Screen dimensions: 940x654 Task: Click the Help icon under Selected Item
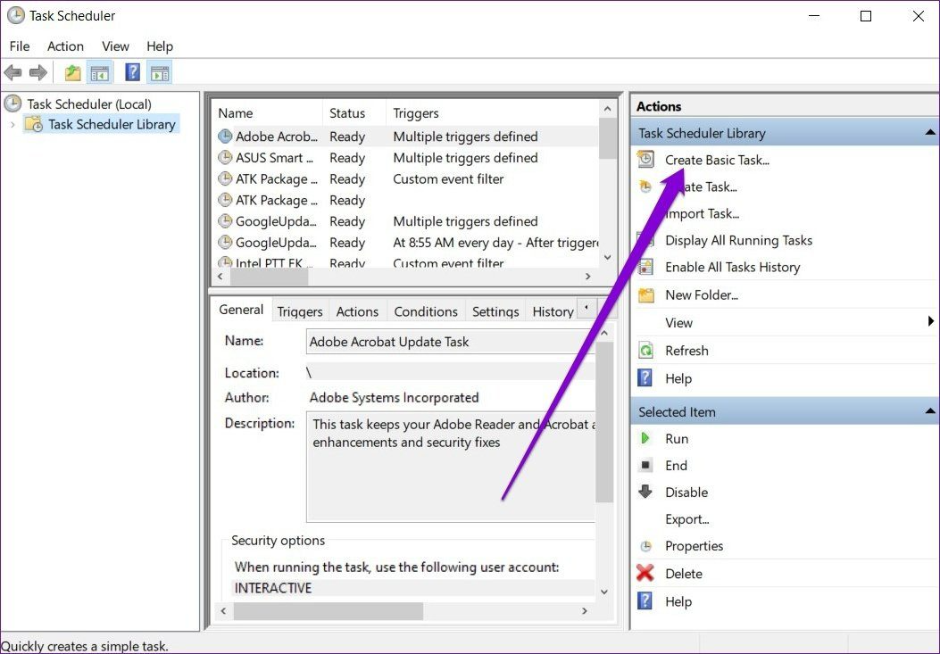tap(645, 600)
